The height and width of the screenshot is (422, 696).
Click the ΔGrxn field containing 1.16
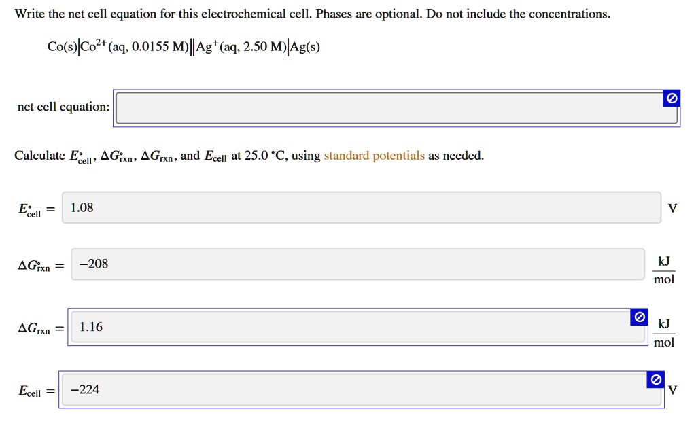[353, 328]
